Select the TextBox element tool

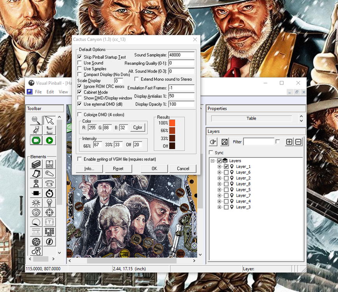49,222
